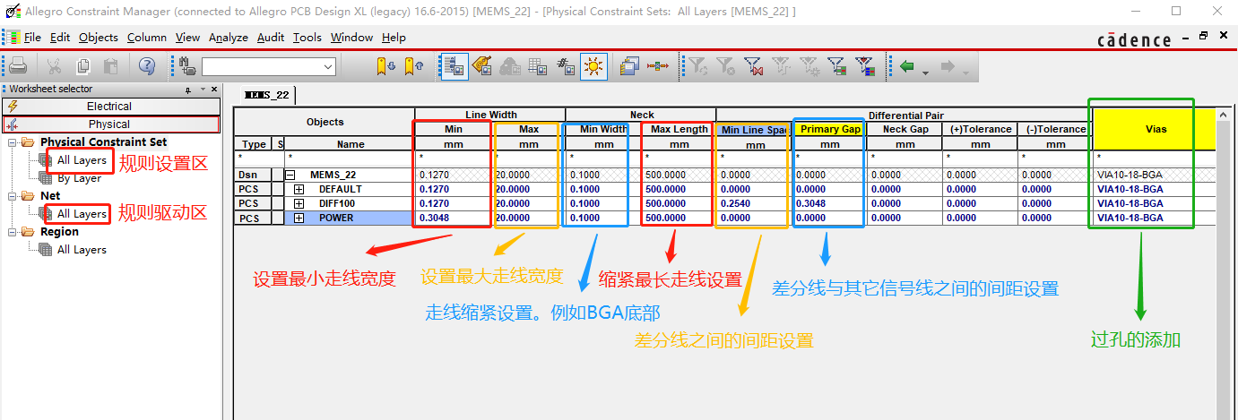The image size is (1238, 420).
Task: Click DIFF100 row Primary Gap 0.3048
Action: point(830,204)
